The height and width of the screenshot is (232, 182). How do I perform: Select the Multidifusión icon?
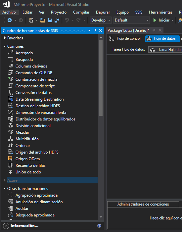[x=11, y=139]
